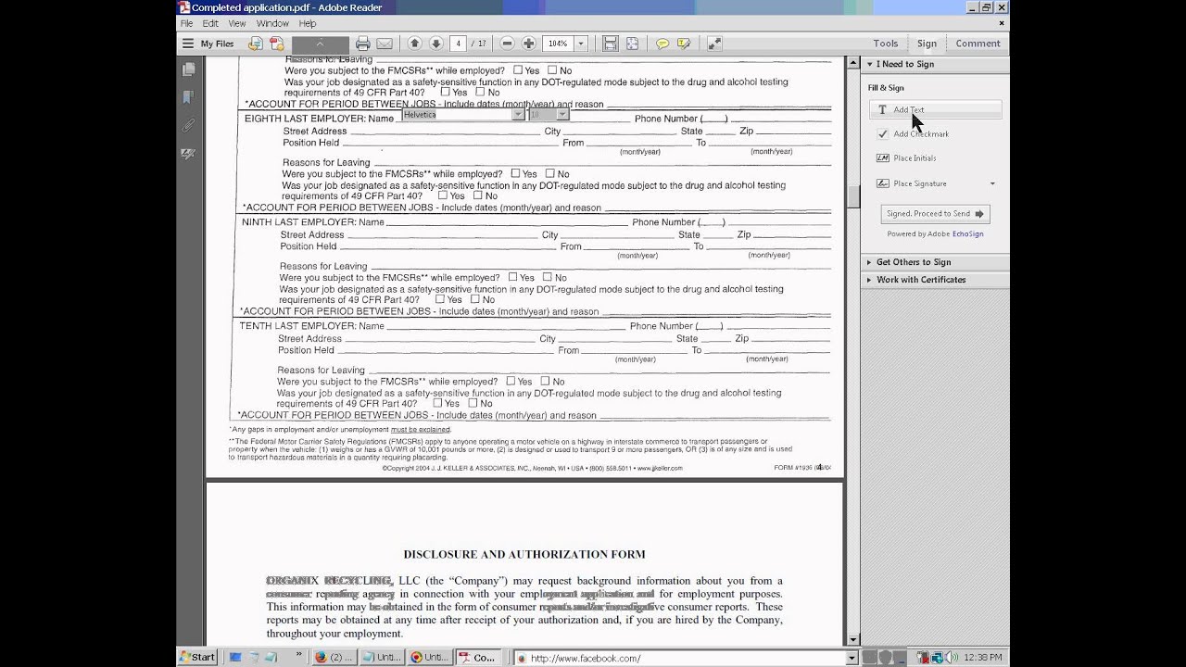Check Yes for eighth employer Part 40 question
This screenshot has height=667, width=1186.
443,195
